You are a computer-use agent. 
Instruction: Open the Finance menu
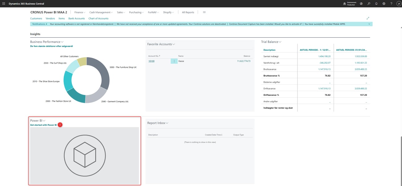click(80, 12)
